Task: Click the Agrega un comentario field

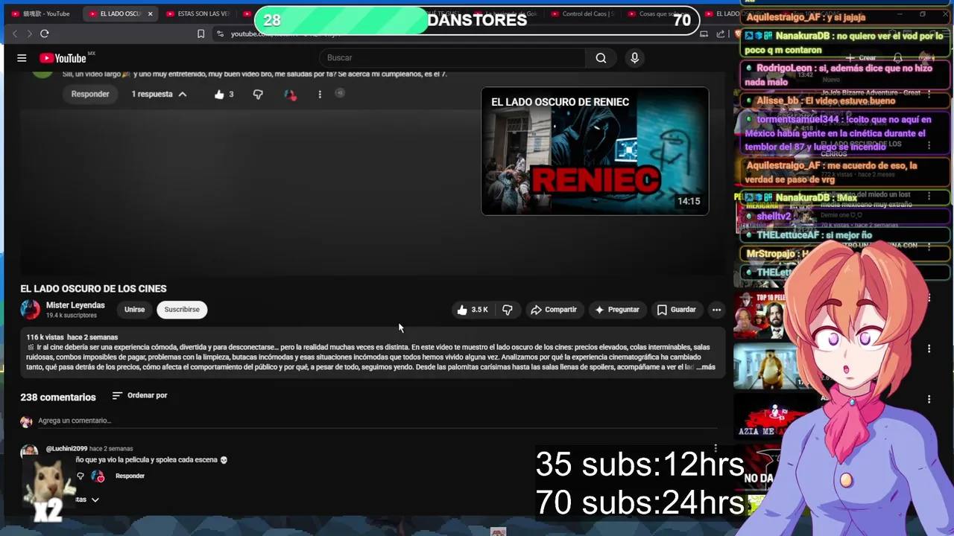Action: click(x=377, y=421)
